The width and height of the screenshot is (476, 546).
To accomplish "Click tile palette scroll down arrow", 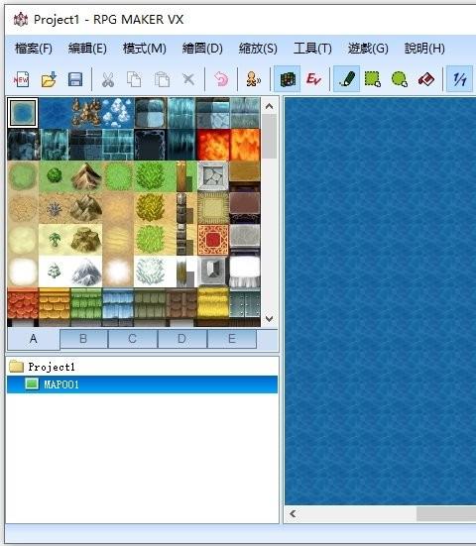I will 269,318.
